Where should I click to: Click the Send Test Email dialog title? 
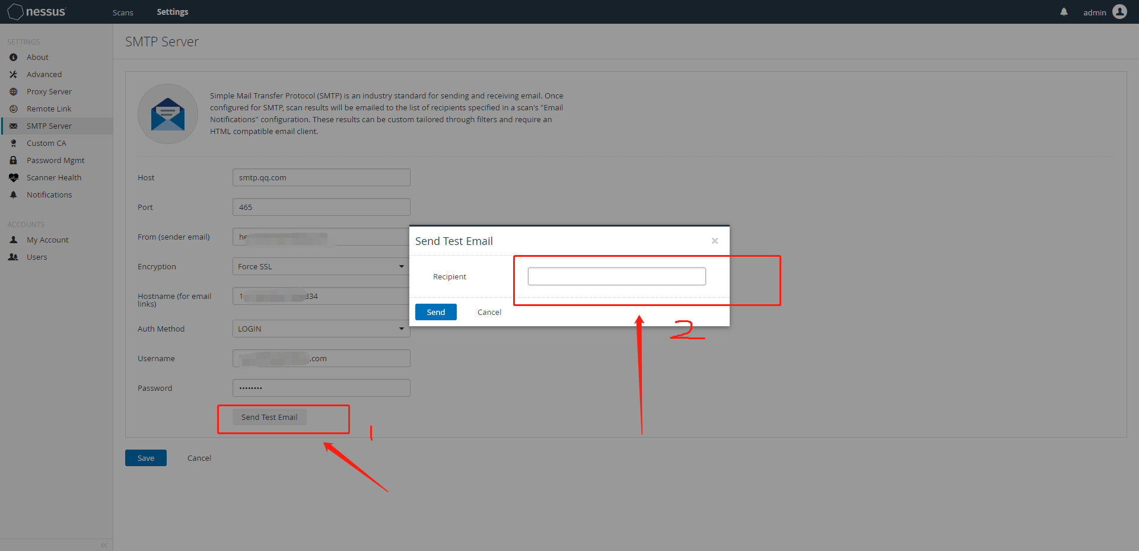[454, 241]
